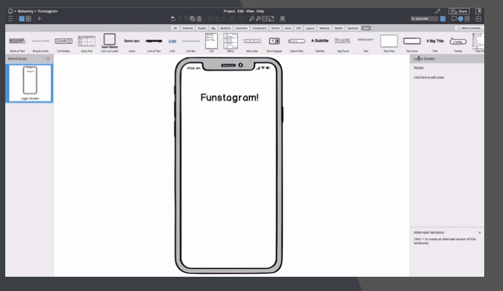Screen dimensions: 503x291
Task: Pick the Tooltip control
Action: (x=458, y=43)
